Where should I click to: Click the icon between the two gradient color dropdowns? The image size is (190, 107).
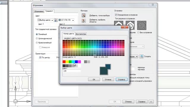56,20
